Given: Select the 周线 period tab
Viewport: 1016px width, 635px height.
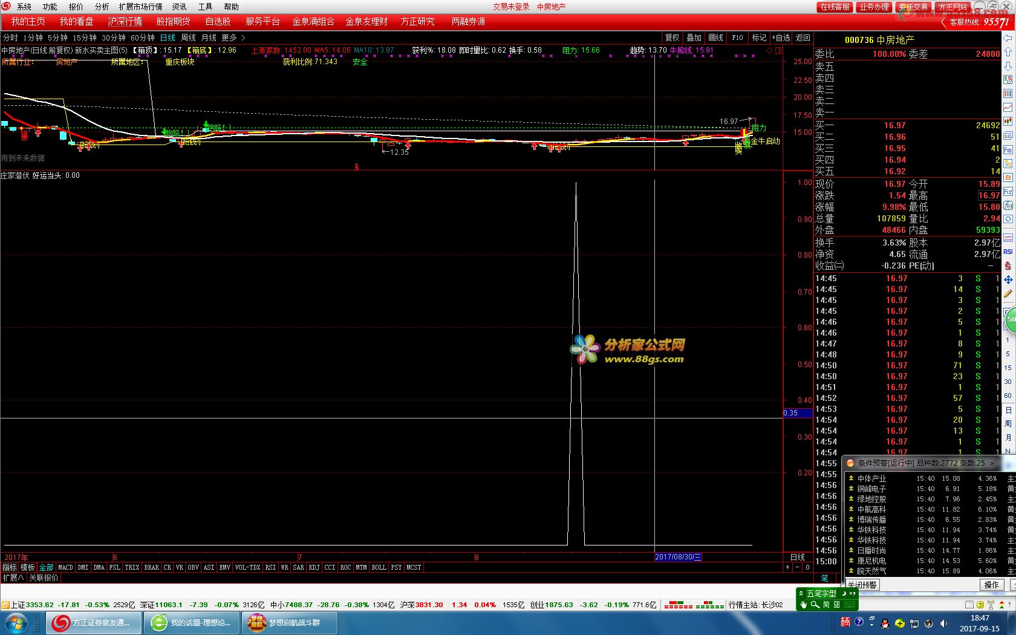Looking at the screenshot, I should [189, 37].
